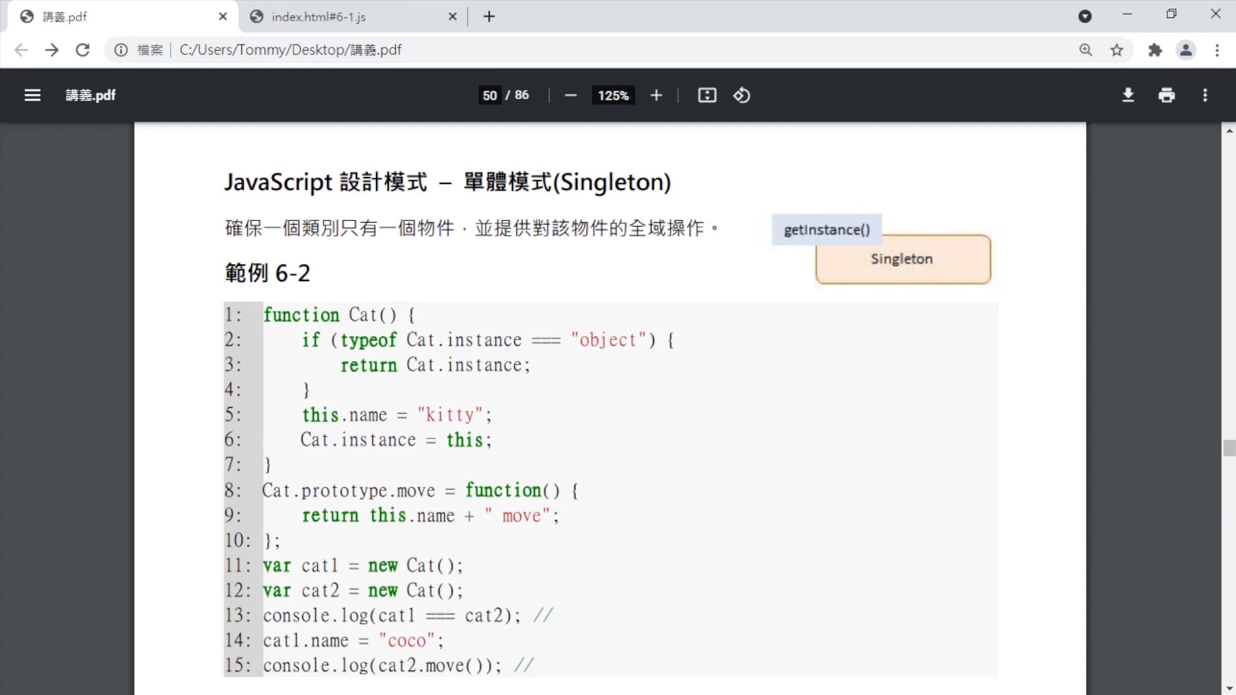Close the index.html#6-1.js tab
This screenshot has width=1236, height=695.
[x=453, y=17]
